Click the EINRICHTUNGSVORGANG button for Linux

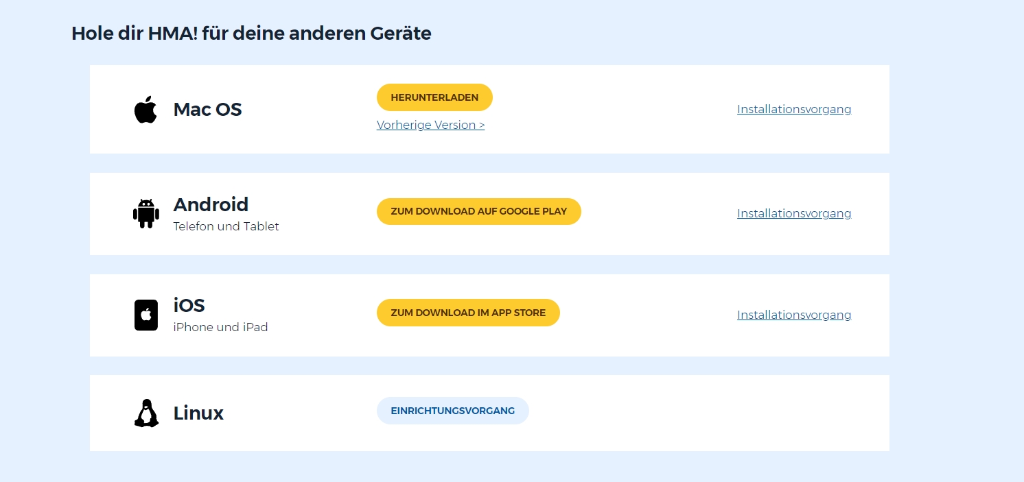(x=453, y=411)
